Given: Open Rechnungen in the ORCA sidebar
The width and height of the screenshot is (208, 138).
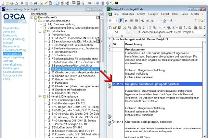Looking at the screenshot, I should [x=11, y=68].
